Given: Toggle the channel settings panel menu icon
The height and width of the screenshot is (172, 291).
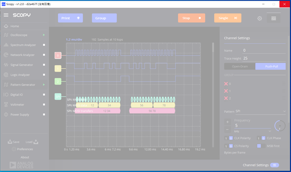Looking at the screenshot, I should (274, 18).
